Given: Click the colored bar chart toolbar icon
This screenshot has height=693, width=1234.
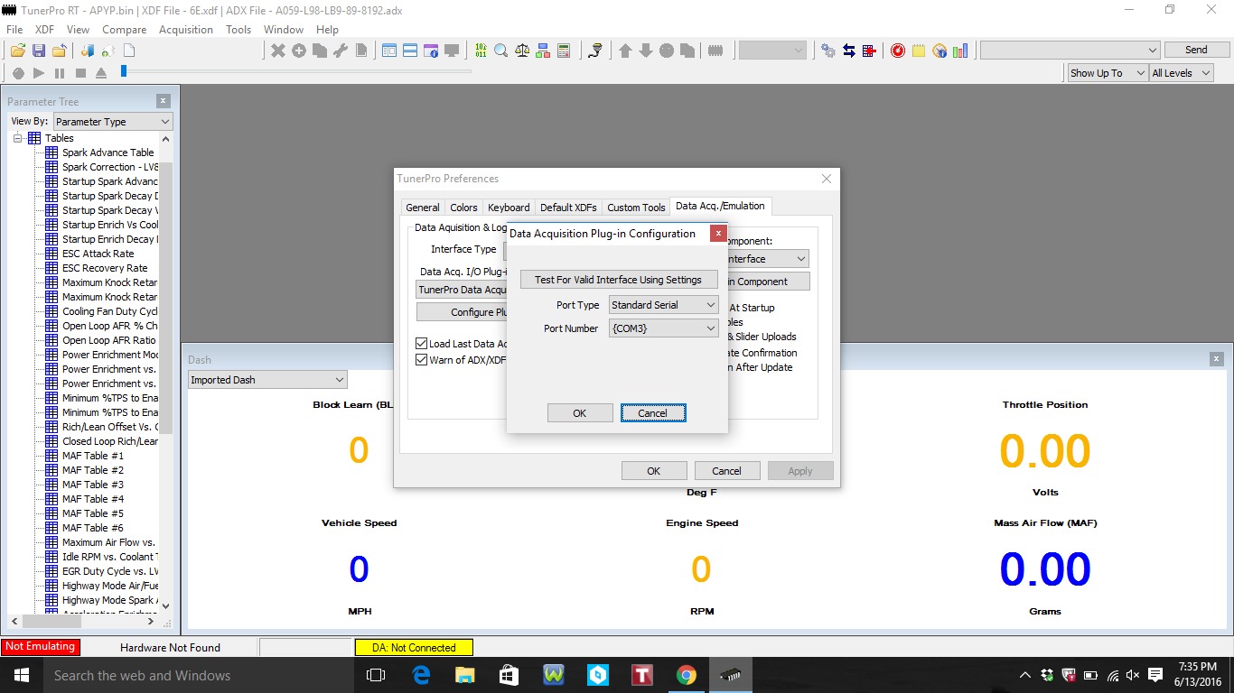Looking at the screenshot, I should tap(959, 51).
